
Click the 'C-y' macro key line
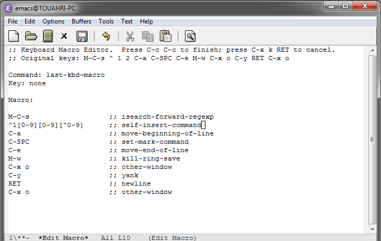(15, 176)
